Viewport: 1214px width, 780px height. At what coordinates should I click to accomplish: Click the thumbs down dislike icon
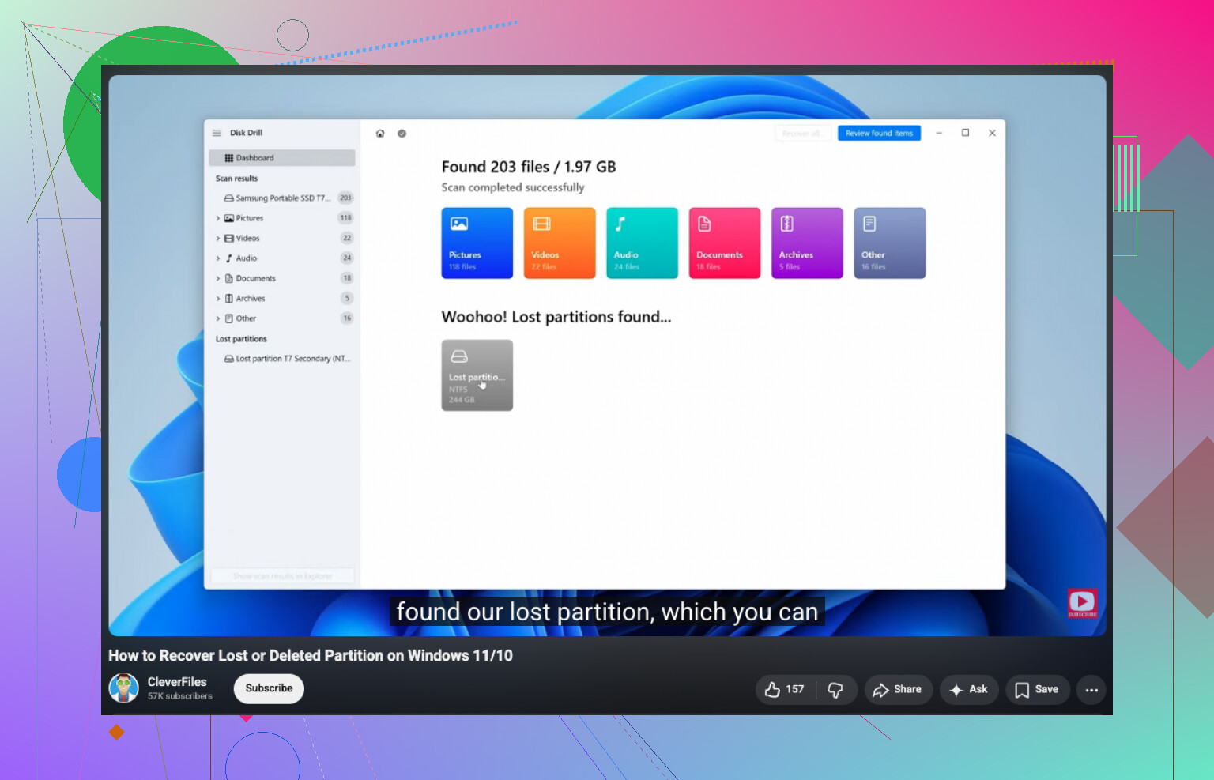point(835,690)
